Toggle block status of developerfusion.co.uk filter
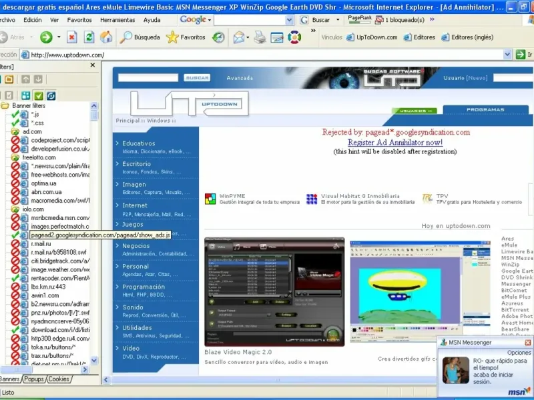534x400 pixels. 15,149
